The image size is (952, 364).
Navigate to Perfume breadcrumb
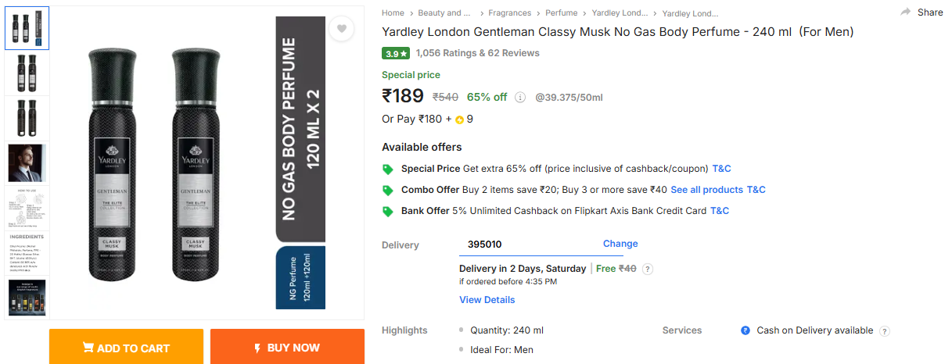click(561, 13)
